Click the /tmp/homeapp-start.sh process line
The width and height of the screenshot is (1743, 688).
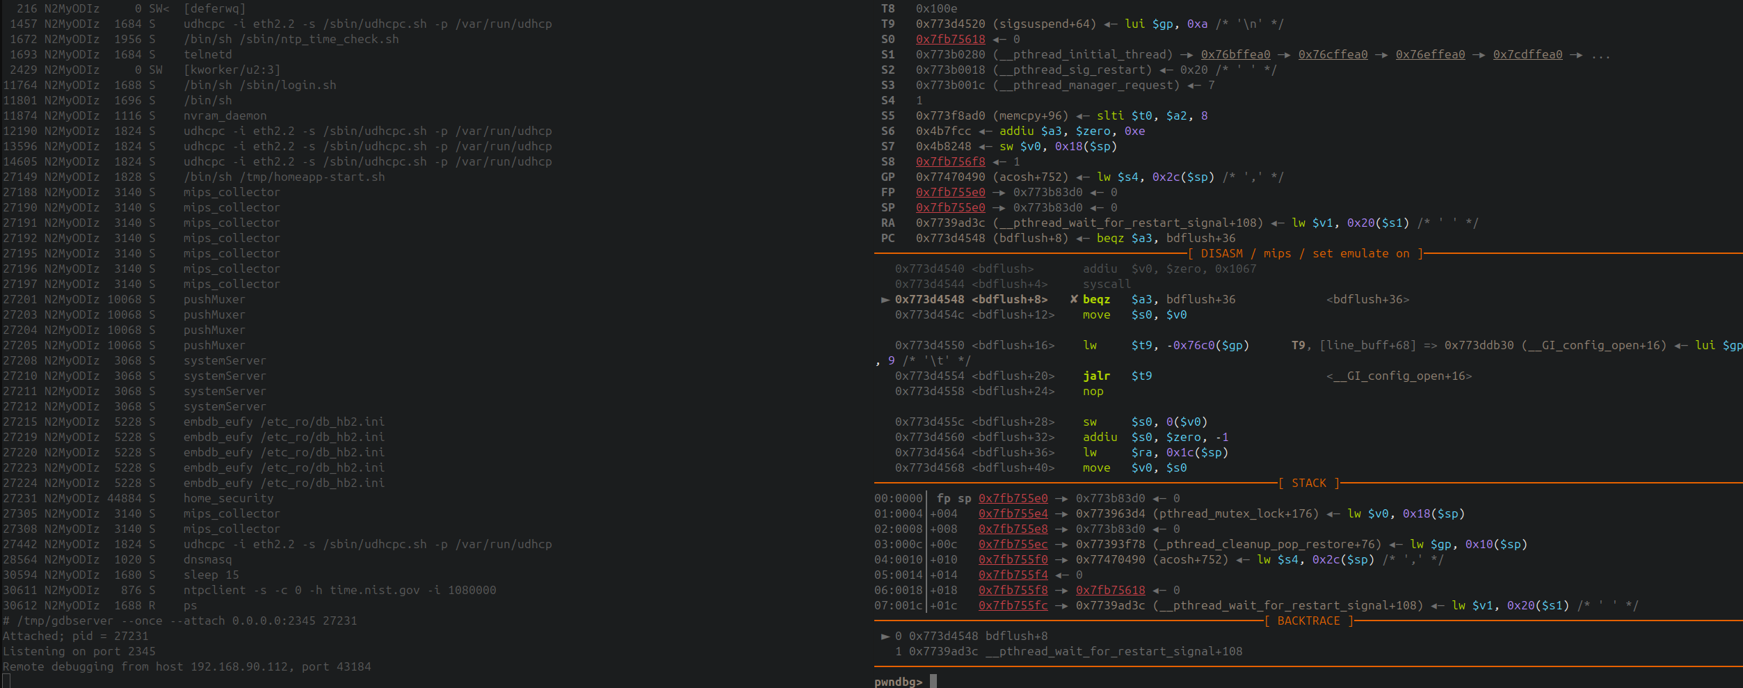[x=194, y=177]
